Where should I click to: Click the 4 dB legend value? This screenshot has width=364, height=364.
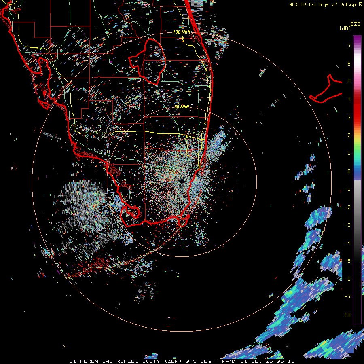(x=349, y=99)
